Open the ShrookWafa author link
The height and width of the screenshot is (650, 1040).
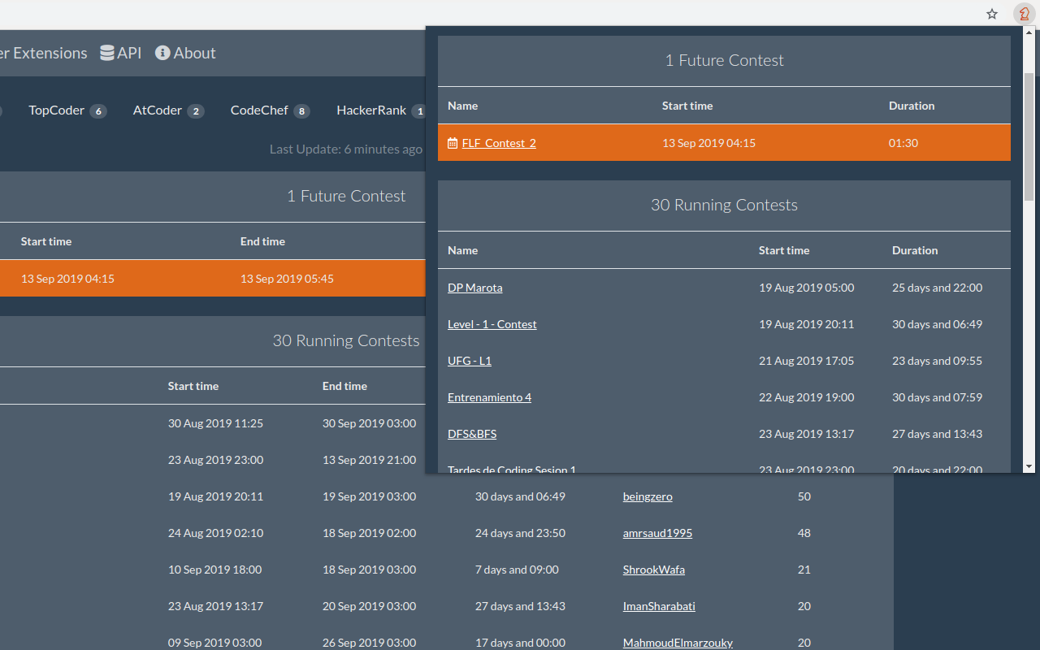[654, 570]
